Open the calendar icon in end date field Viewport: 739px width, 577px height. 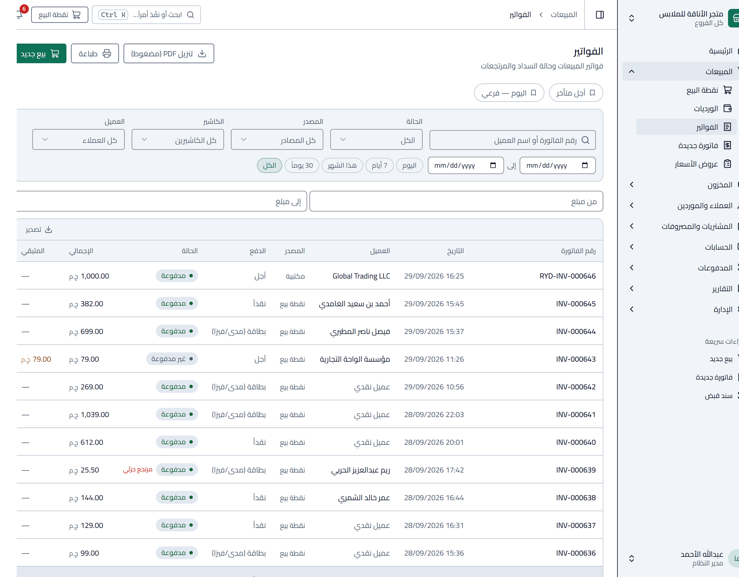(493, 165)
